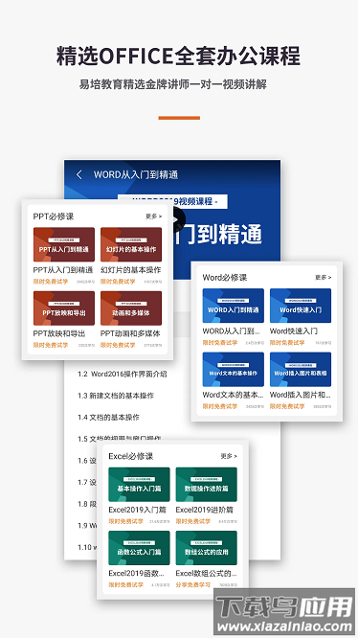The height and width of the screenshot is (638, 358).
Task: Tap 限时免费试学 under 幻灯片的基本操作
Action: pyautogui.click(x=118, y=282)
